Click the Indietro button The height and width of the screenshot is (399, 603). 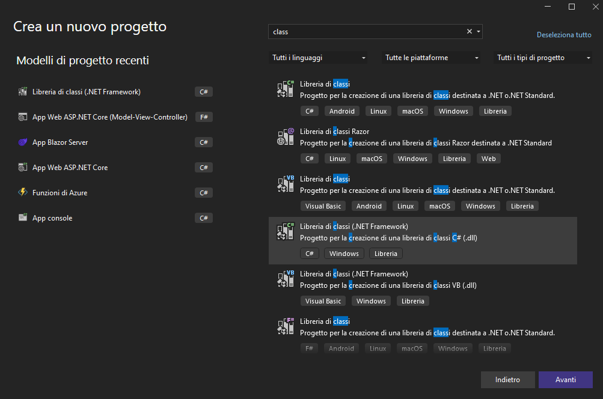coord(507,379)
